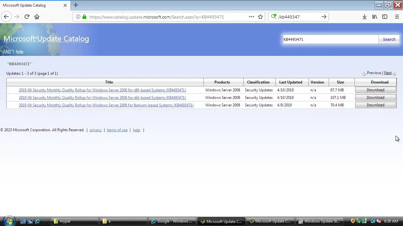Click the catalog Search button

(x=389, y=39)
